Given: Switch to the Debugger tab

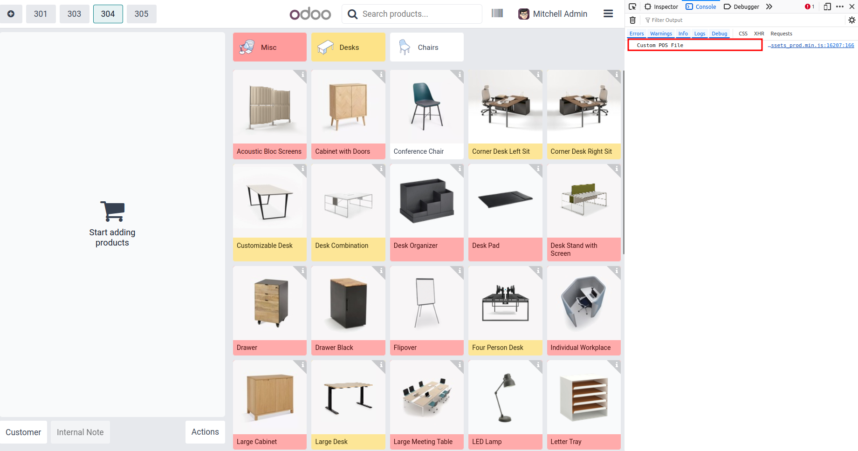Looking at the screenshot, I should point(741,7).
